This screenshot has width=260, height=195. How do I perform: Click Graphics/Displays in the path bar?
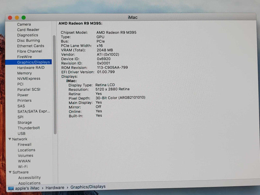(x=88, y=187)
